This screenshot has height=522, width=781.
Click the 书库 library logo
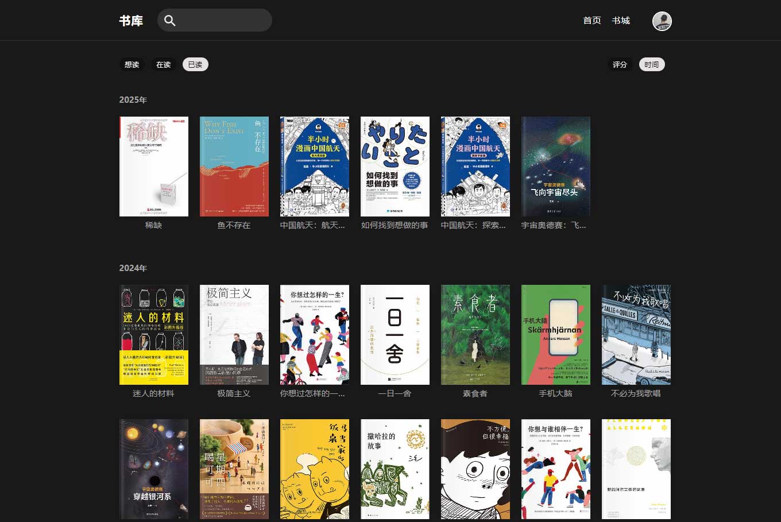pyautogui.click(x=131, y=21)
